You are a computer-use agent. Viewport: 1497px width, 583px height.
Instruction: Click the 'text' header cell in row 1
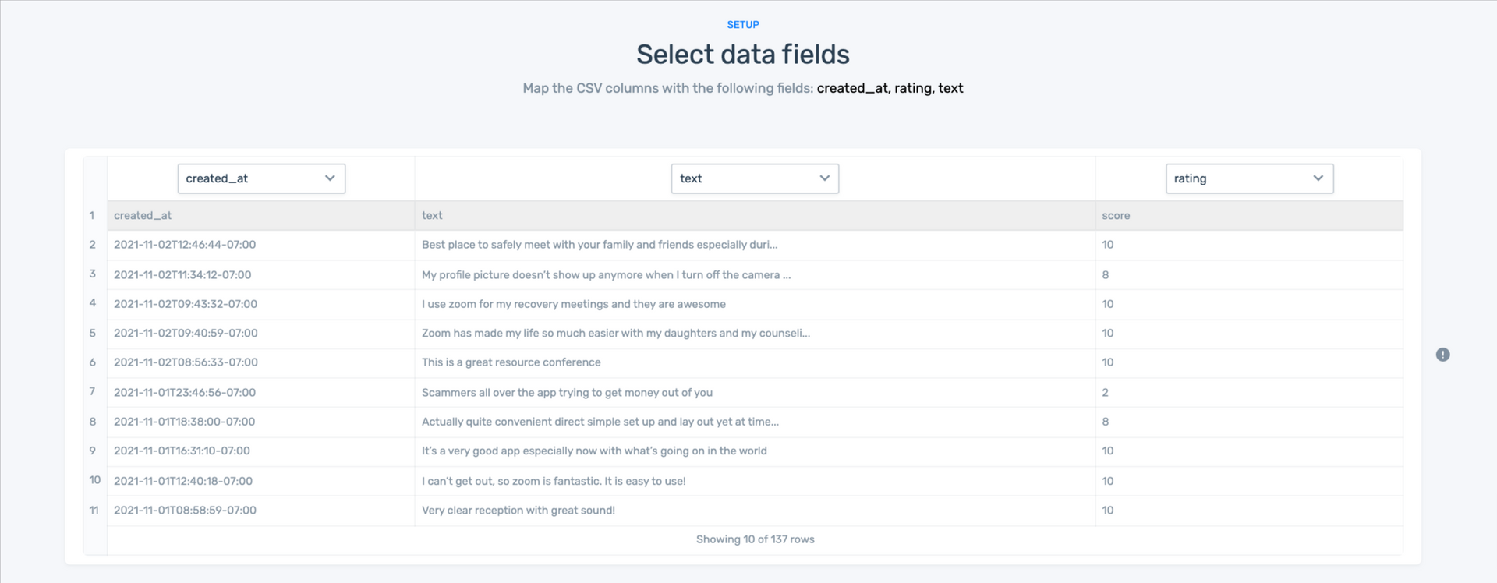click(432, 216)
